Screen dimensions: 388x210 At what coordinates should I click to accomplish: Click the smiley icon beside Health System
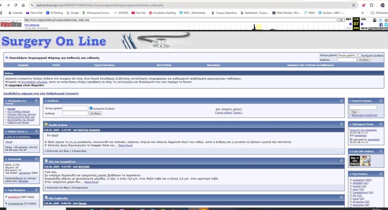pos(46,124)
